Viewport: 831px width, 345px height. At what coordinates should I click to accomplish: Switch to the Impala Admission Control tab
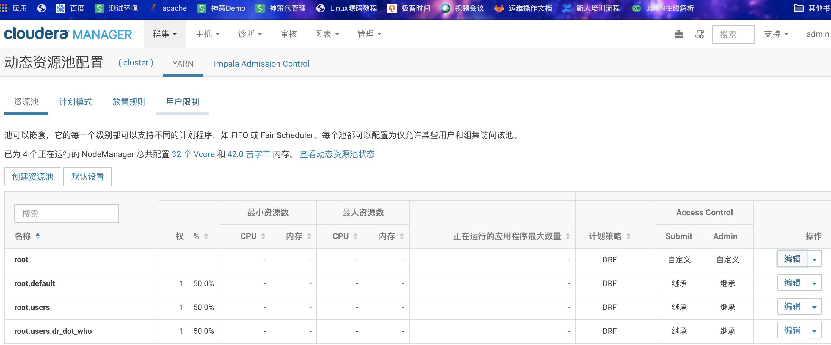point(262,64)
